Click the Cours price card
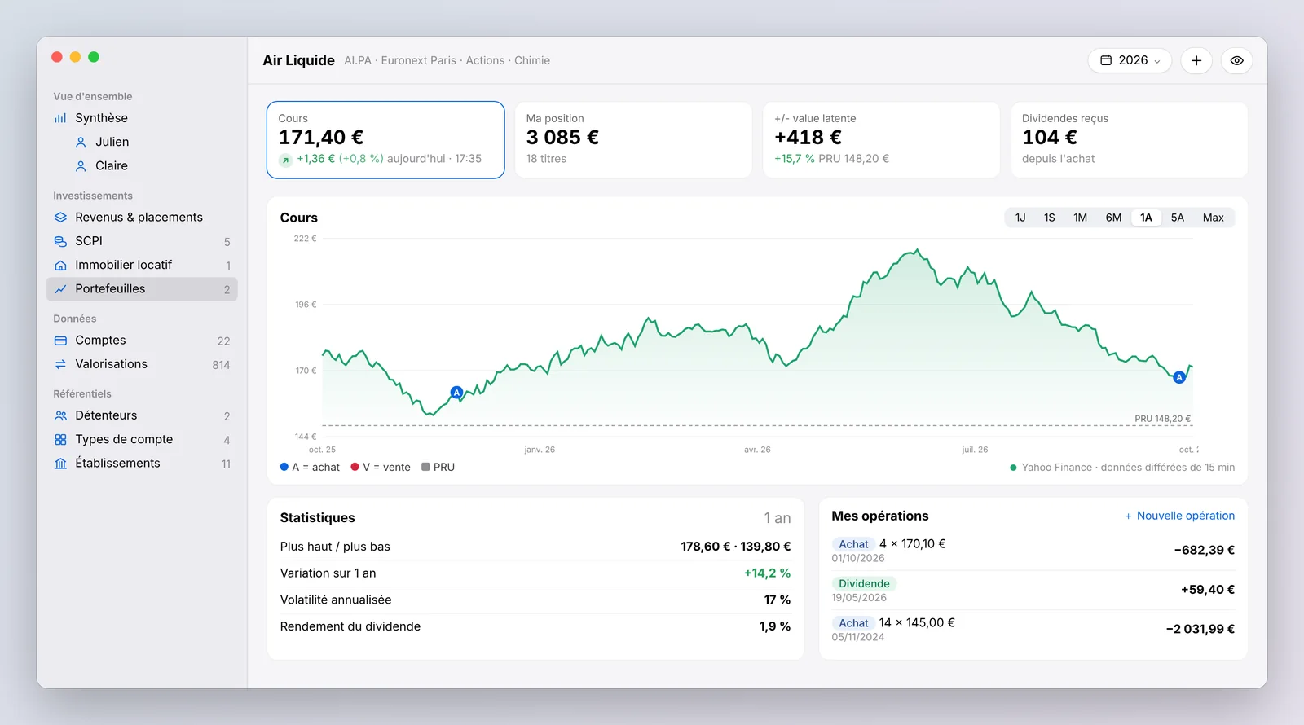Screen dimensions: 1304x725 [x=385, y=140]
